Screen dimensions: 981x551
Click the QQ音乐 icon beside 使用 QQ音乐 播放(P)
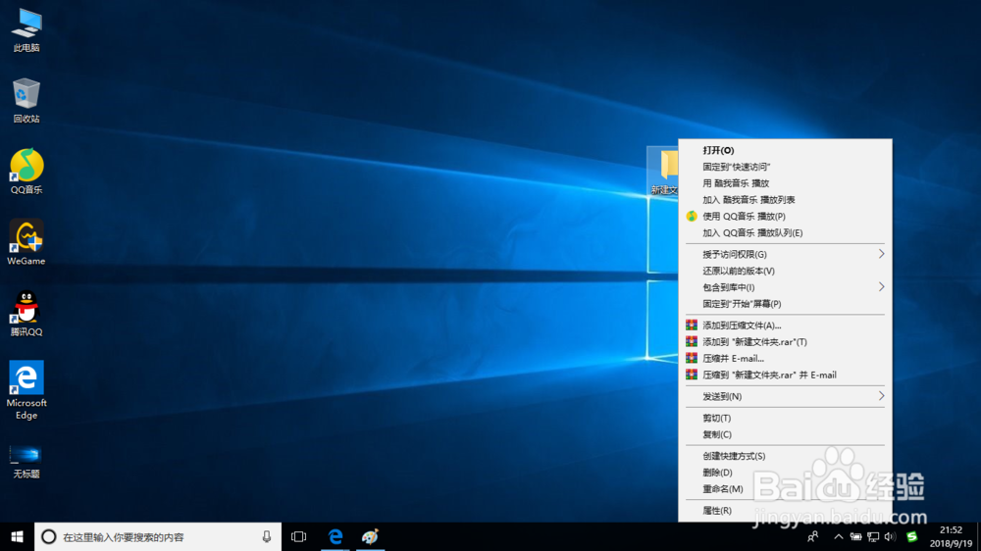[692, 216]
